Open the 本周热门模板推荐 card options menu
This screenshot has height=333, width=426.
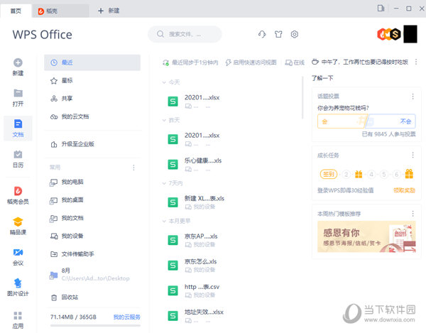413,214
